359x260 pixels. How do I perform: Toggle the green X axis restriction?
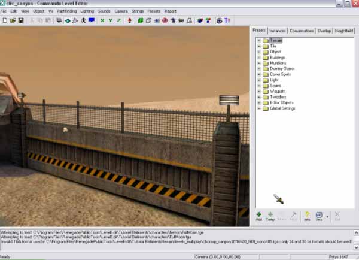click(102, 20)
